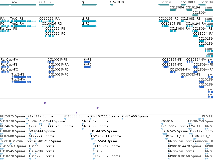Select the RM06369.5prime EST label
The width and height of the screenshot is (213, 160).
tap(181, 141)
